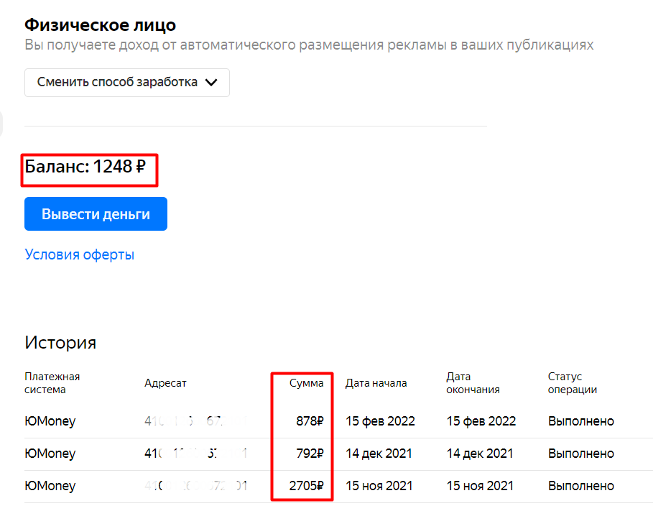Open the Сменить способ заработка dropdown
This screenshot has height=506, width=653.
tap(126, 83)
